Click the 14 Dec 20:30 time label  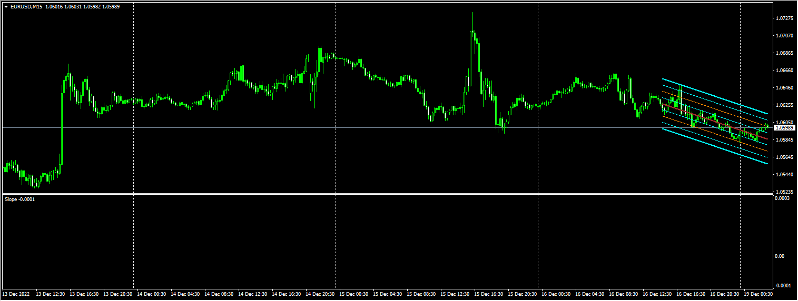320,294
